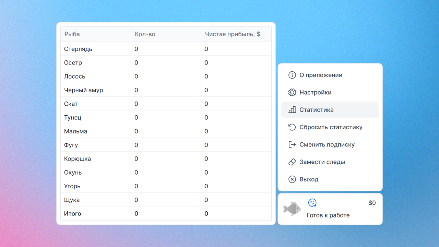439x247 pixels.
Task: Click the circled X icon for Выход
Action: pos(292,179)
